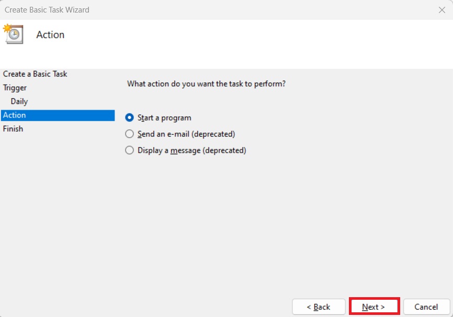Click the yellow star on the wizard icon
The width and height of the screenshot is (453, 317).
coord(7,28)
